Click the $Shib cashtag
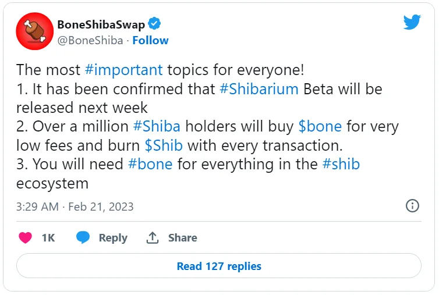Screen dimensions: 439x295 tap(164, 145)
